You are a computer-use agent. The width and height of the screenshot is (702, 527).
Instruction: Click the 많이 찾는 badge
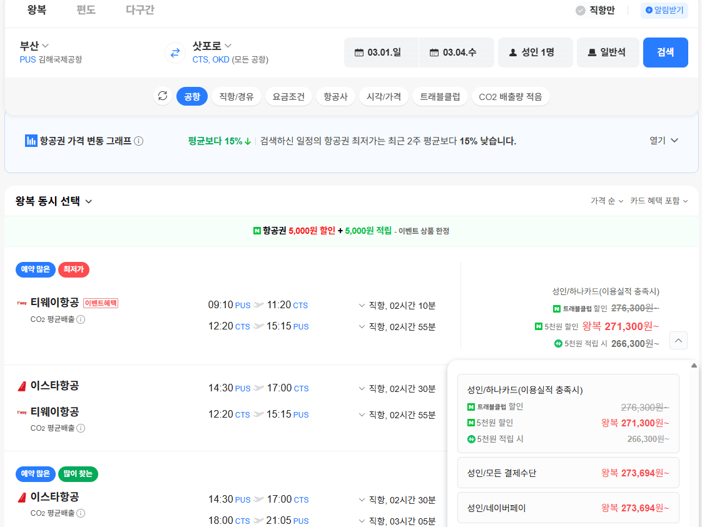[x=78, y=474]
